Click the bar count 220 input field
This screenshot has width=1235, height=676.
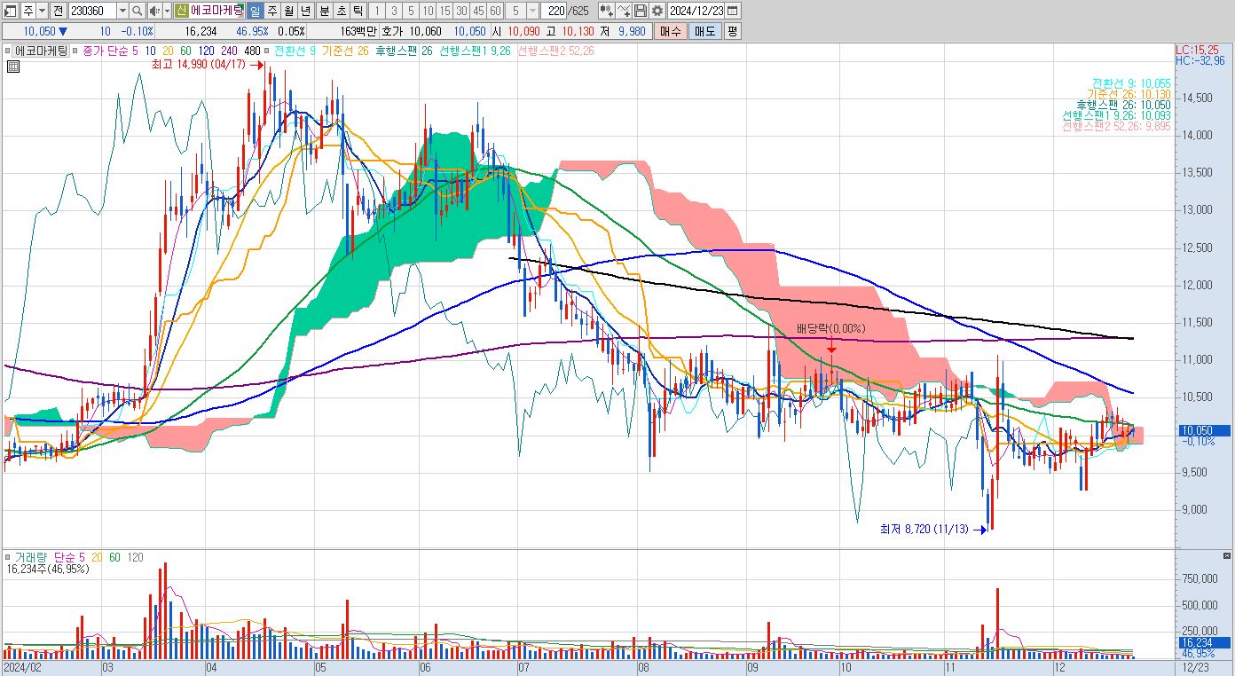click(553, 11)
